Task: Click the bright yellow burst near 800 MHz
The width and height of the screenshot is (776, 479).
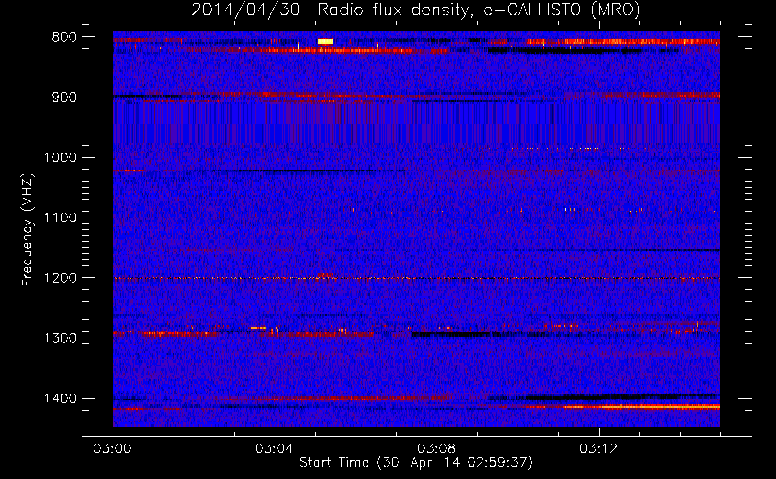Action: click(325, 42)
